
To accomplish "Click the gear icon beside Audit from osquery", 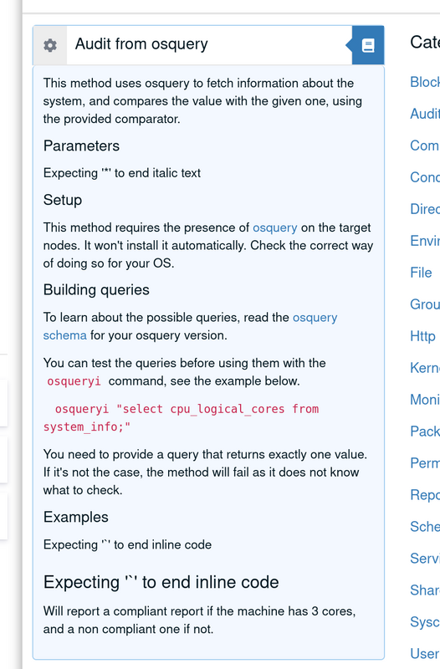I will (x=50, y=45).
